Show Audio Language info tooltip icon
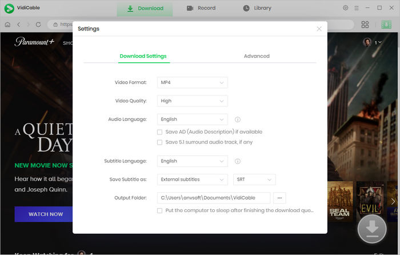The height and width of the screenshot is (255, 400). pos(238,119)
